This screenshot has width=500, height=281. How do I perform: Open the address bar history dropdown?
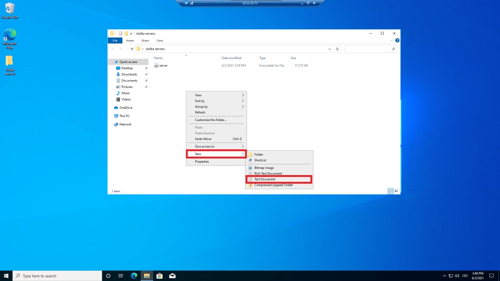[x=330, y=49]
